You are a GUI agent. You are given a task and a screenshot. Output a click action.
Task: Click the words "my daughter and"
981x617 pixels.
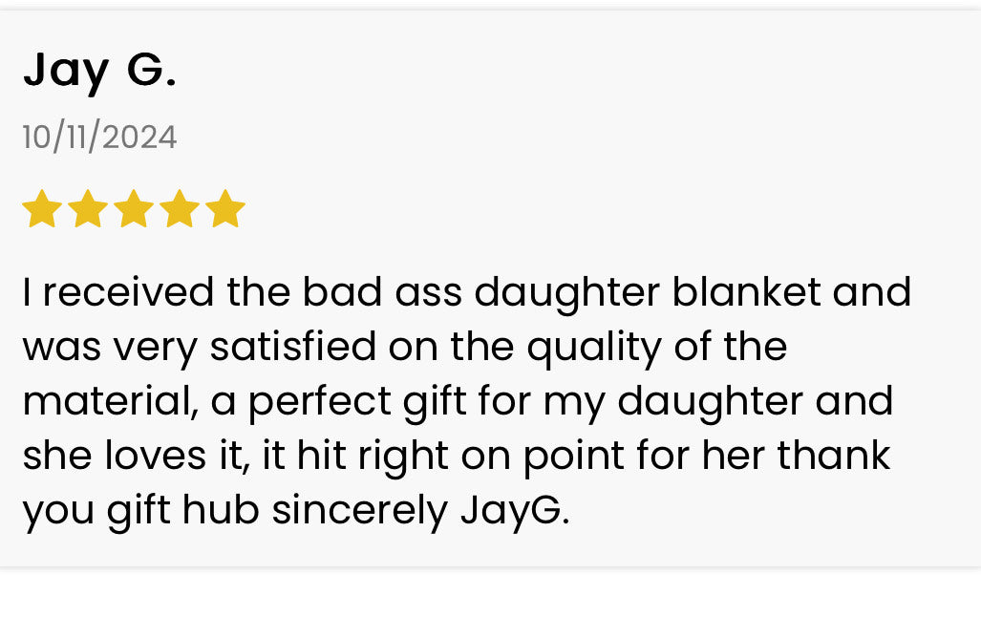click(718, 401)
